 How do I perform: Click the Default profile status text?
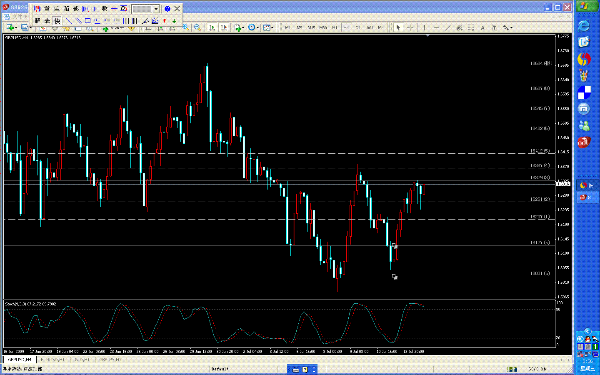pos(220,369)
